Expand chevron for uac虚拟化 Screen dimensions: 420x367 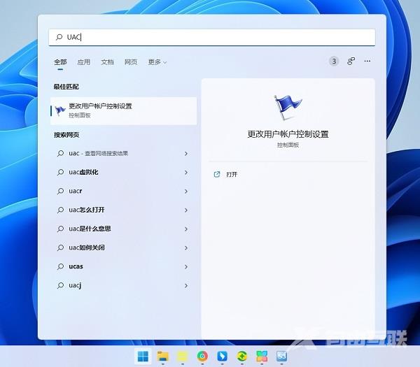click(x=186, y=173)
